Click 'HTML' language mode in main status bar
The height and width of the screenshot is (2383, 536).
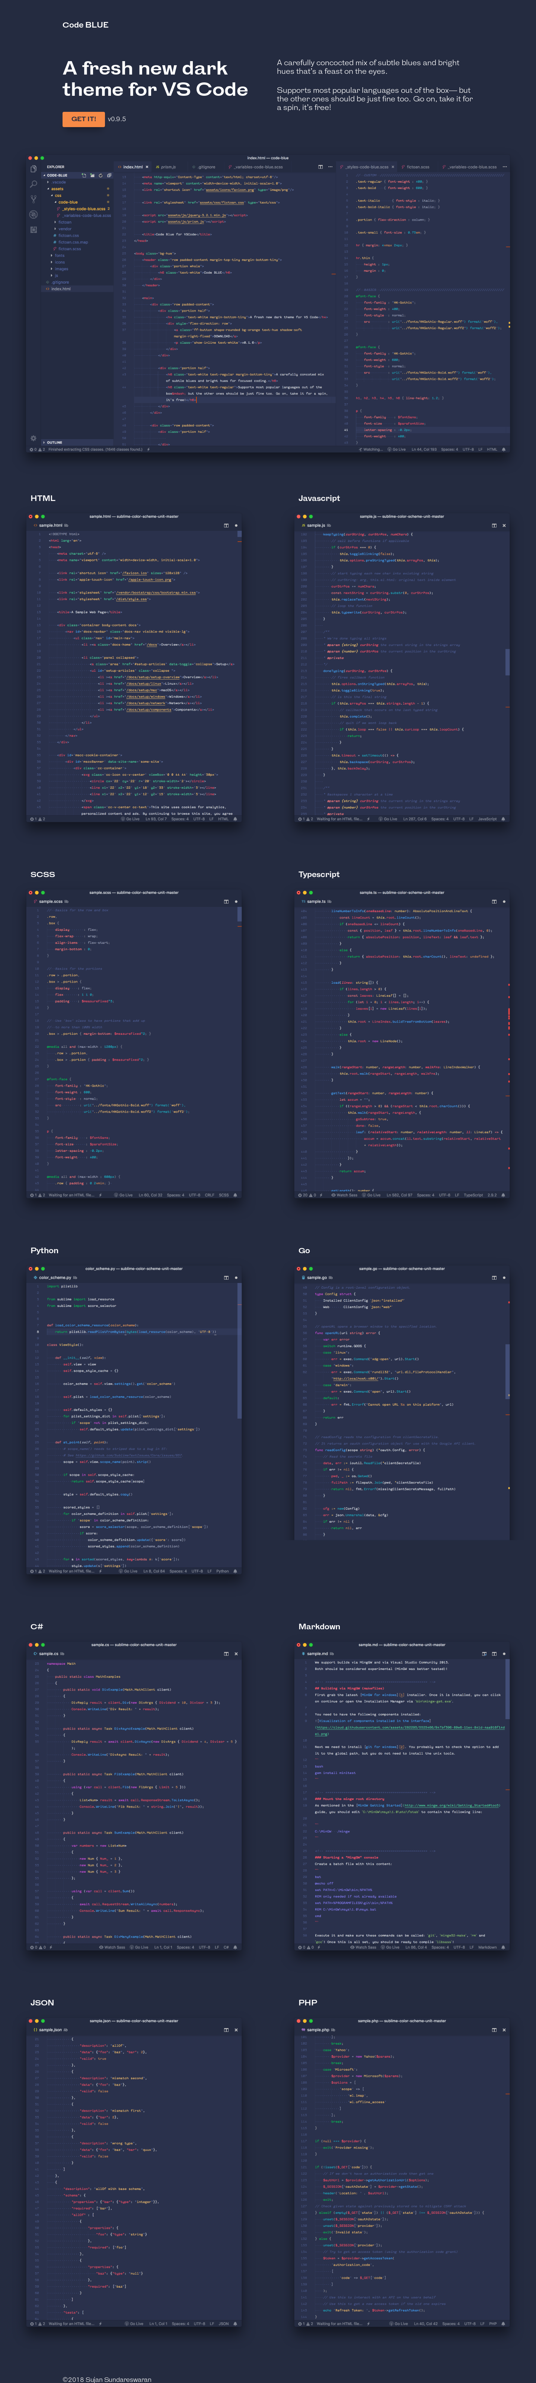pyautogui.click(x=492, y=450)
